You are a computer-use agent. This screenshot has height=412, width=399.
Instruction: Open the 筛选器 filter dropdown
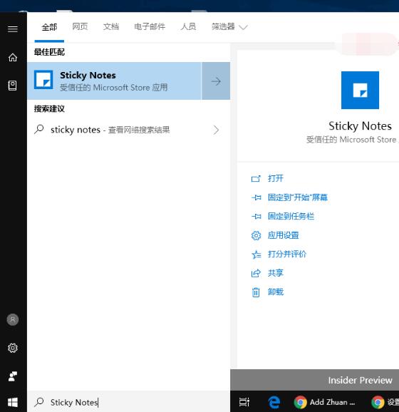point(229,26)
